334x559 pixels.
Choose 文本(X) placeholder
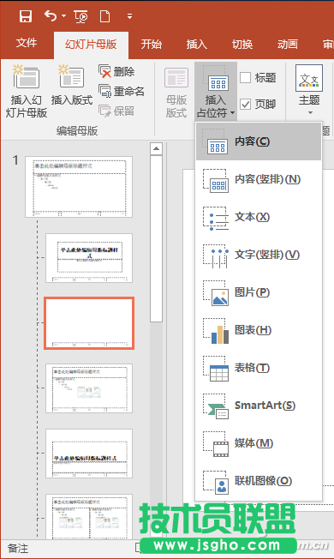pyautogui.click(x=259, y=217)
